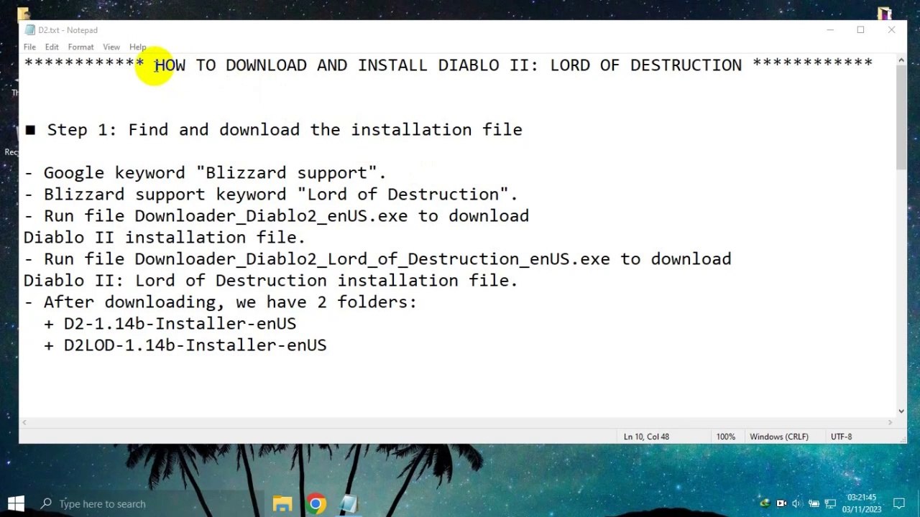Click the text 'Google keyword "Blizzard support"'
This screenshot has width=920, height=517.
210,173
